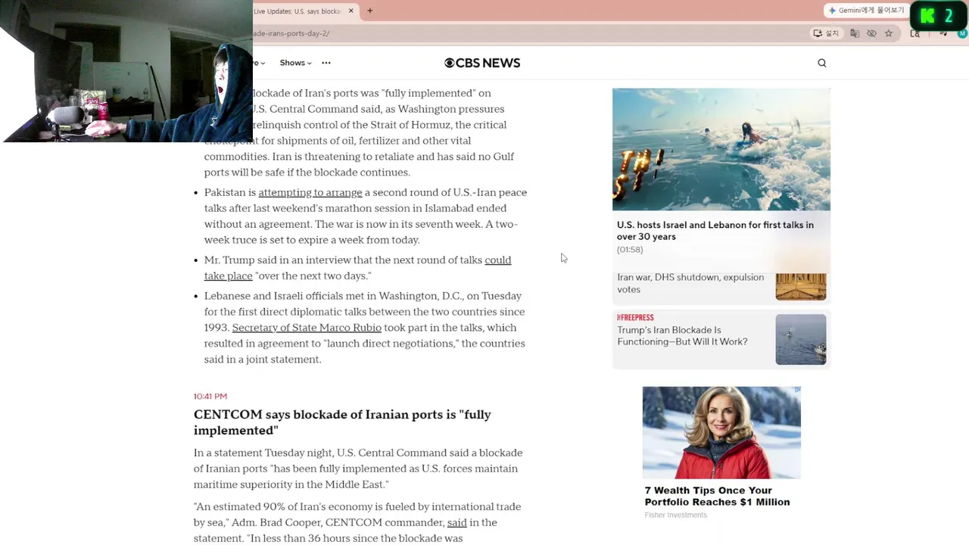The height and width of the screenshot is (545, 969).
Task: Click the ship thumbnail in Free Press card
Action: coord(801,340)
